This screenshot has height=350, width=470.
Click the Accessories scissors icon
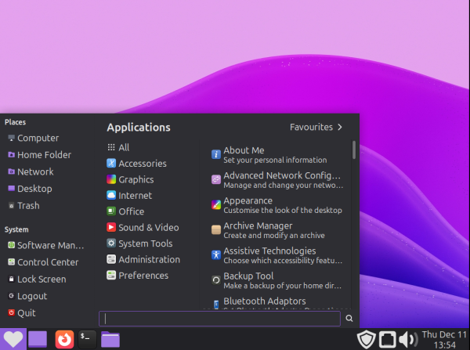pos(111,164)
